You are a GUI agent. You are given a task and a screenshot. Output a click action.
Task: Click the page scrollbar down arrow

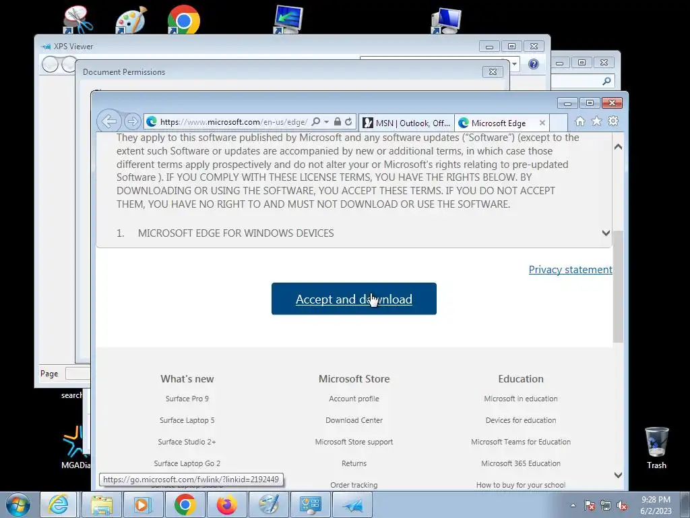click(x=618, y=475)
